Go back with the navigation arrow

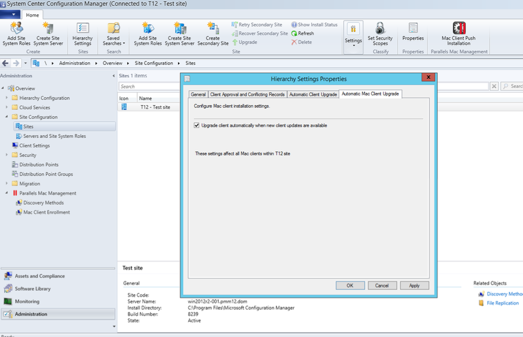pyautogui.click(x=6, y=63)
